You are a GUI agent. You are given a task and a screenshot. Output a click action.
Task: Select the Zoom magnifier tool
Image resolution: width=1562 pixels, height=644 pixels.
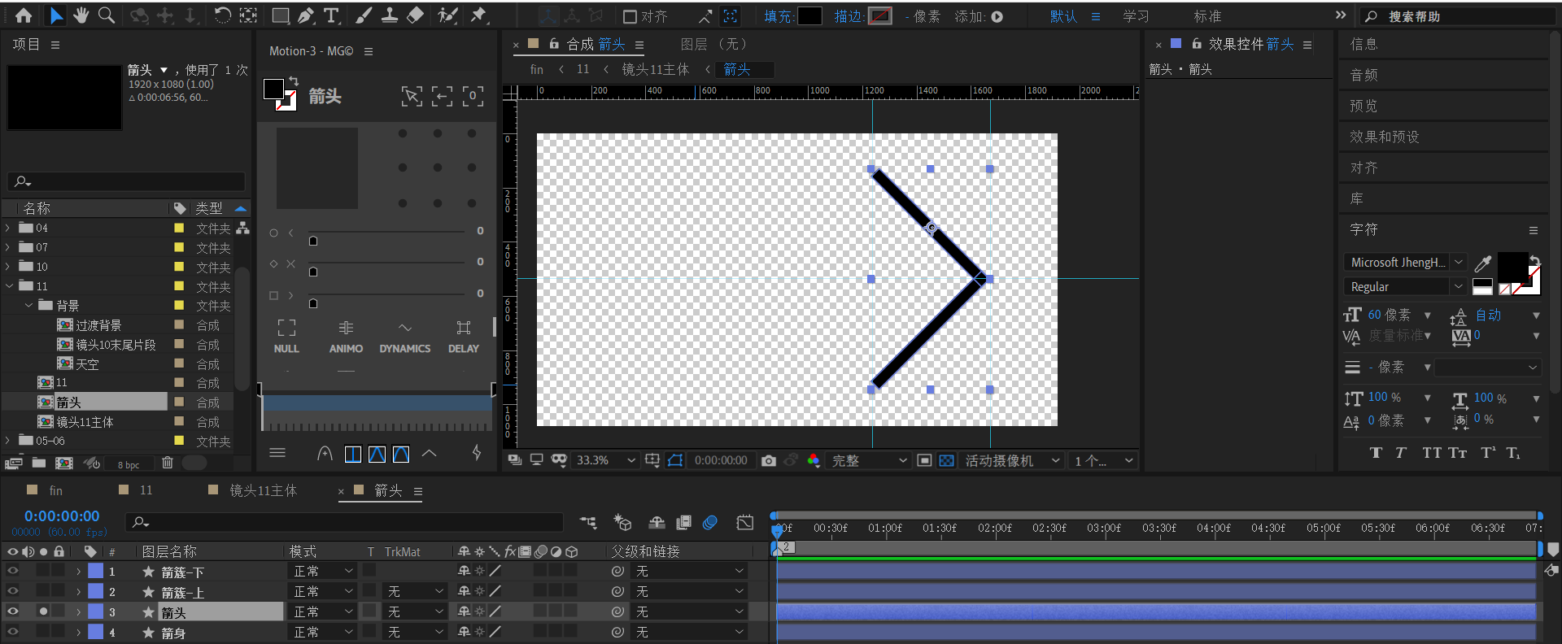[x=106, y=15]
